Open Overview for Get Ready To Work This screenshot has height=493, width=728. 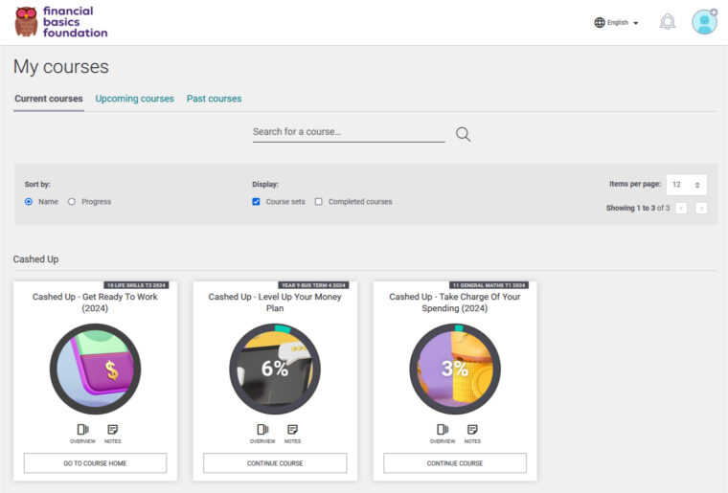[82, 433]
